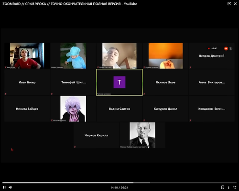Bookmark the video with the bookmark icon
The image size is (239, 191).
coord(223,187)
